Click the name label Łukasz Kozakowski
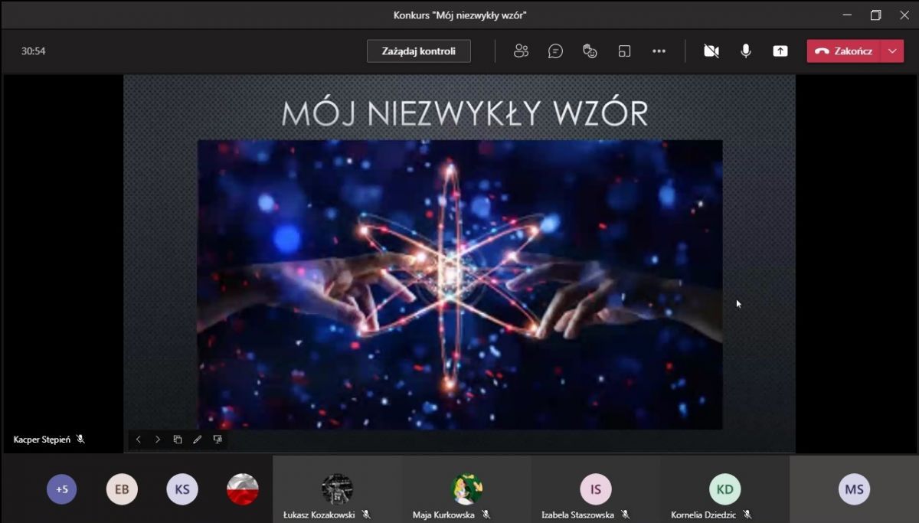The width and height of the screenshot is (919, 523). [x=319, y=515]
